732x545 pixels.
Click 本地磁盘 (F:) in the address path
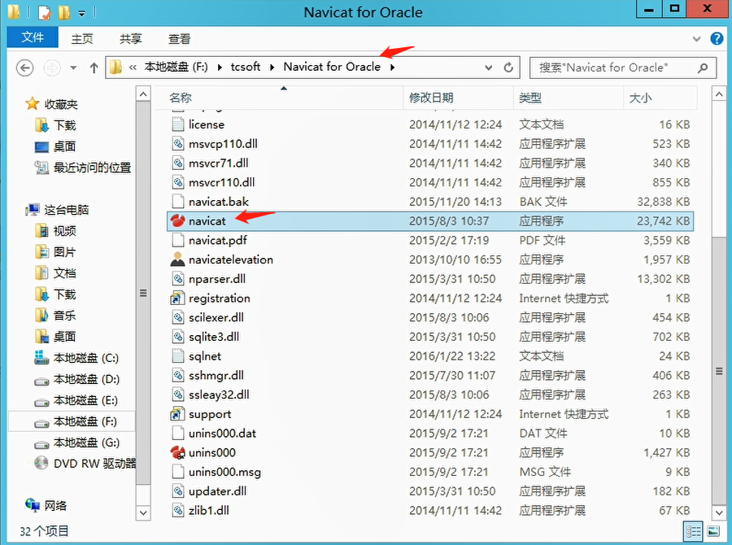(176, 68)
